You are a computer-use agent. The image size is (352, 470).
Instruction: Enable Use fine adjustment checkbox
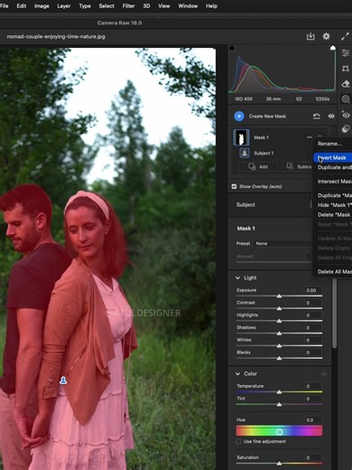click(x=239, y=441)
